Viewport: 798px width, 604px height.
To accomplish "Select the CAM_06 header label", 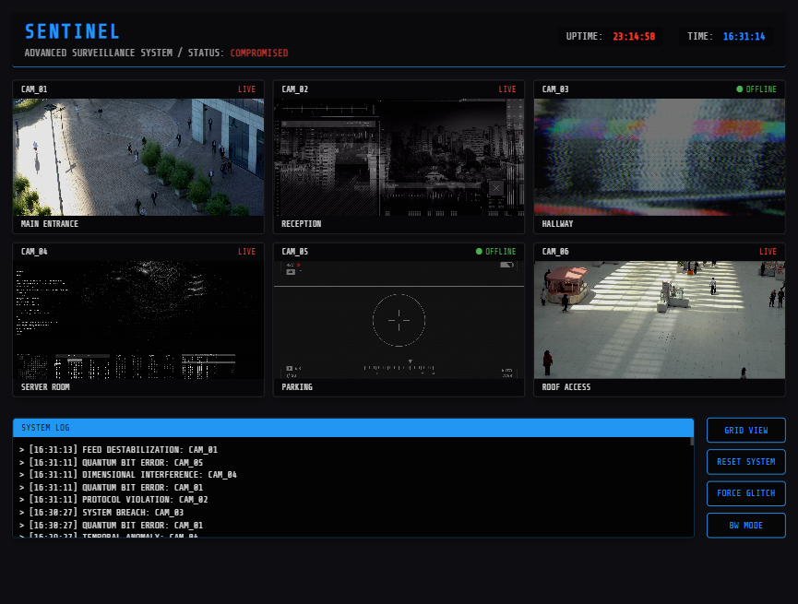I will [x=555, y=252].
